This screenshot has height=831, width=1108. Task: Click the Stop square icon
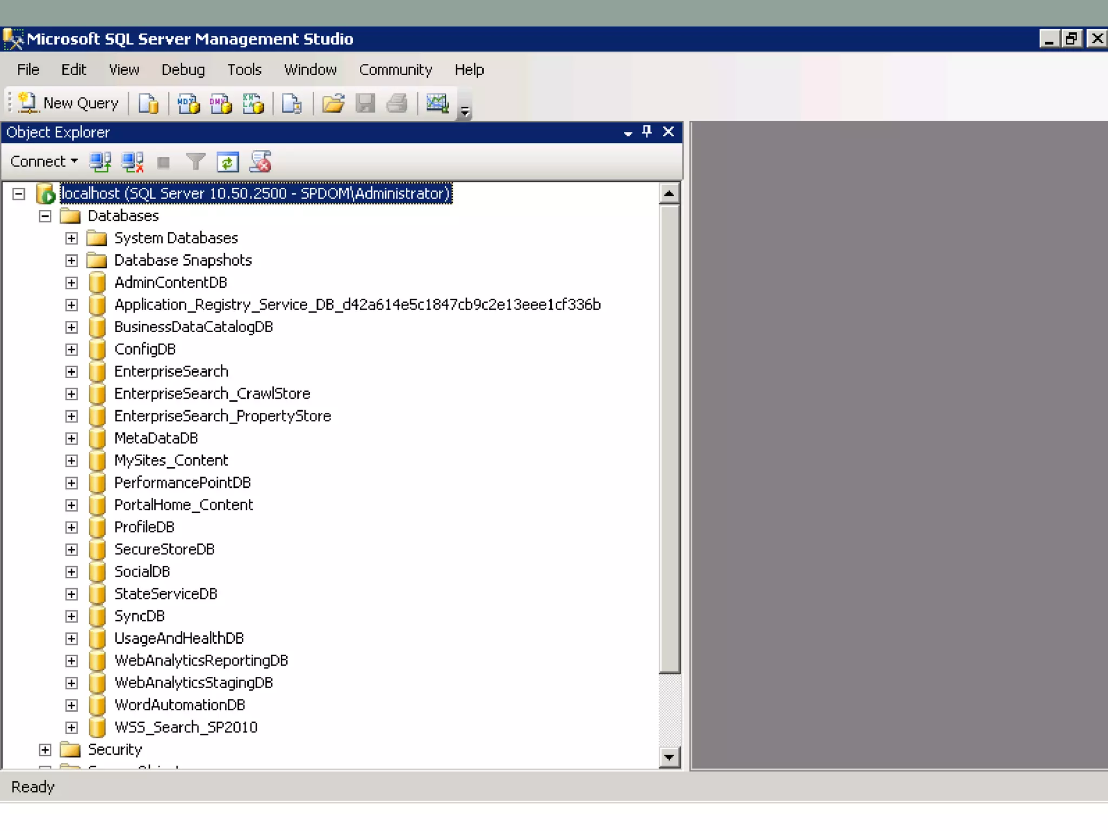[x=163, y=162]
